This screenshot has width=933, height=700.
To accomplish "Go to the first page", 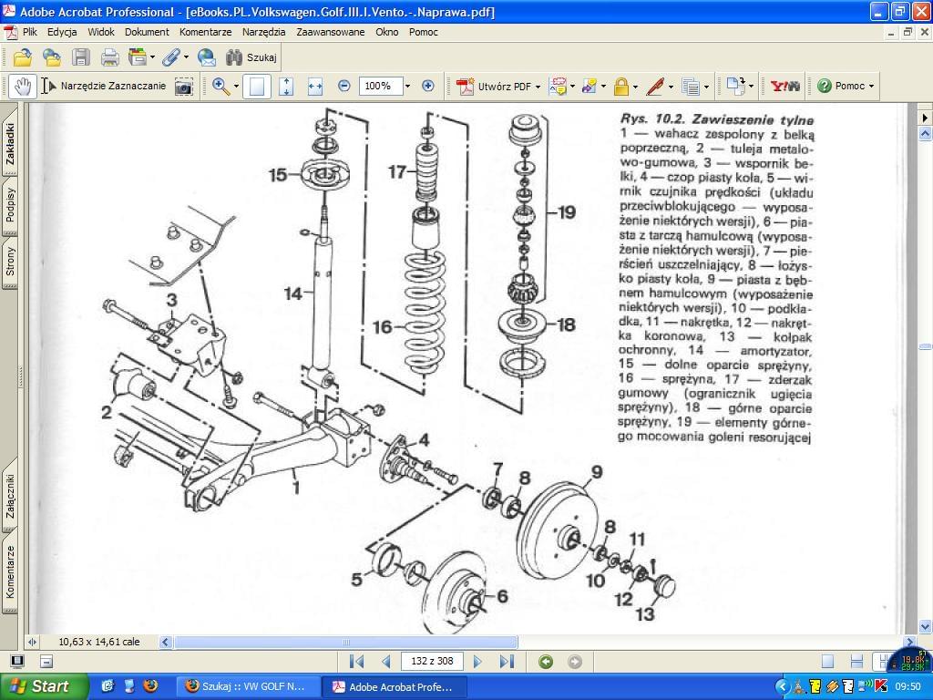I will point(356,662).
